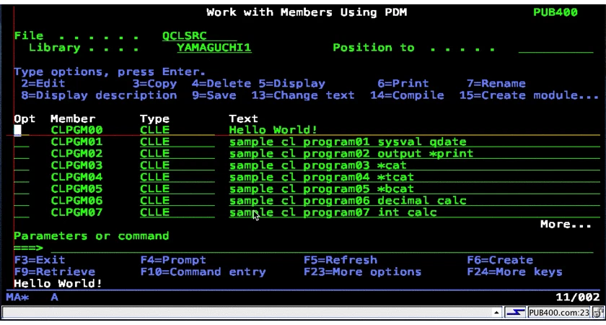Click F6=Create function key
This screenshot has height=325, width=606.
(x=500, y=259)
